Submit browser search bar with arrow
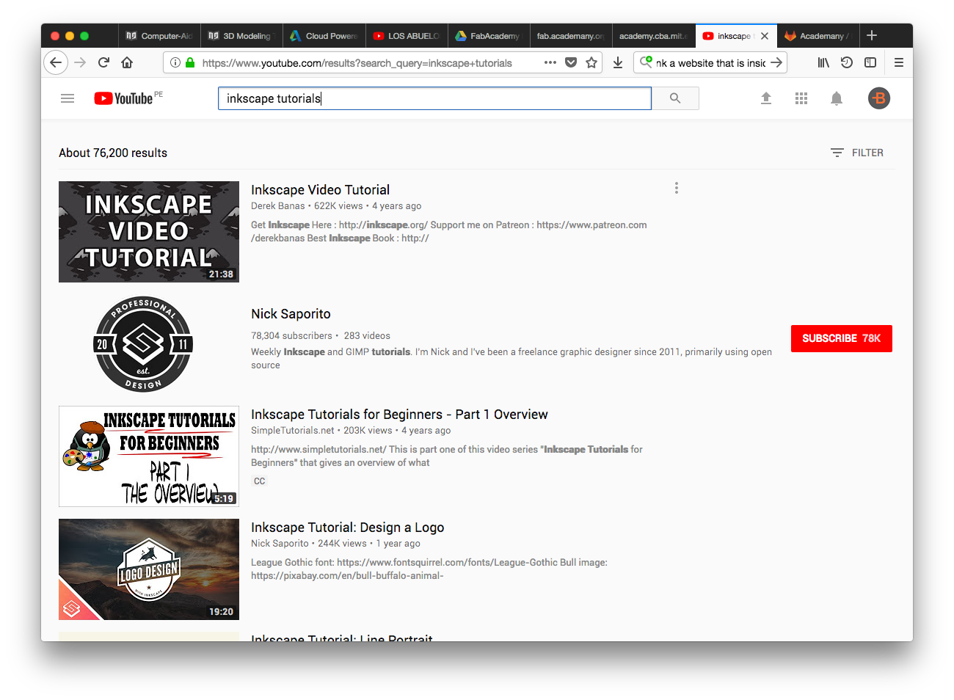Screen dimensions: 954x700 click(x=776, y=62)
